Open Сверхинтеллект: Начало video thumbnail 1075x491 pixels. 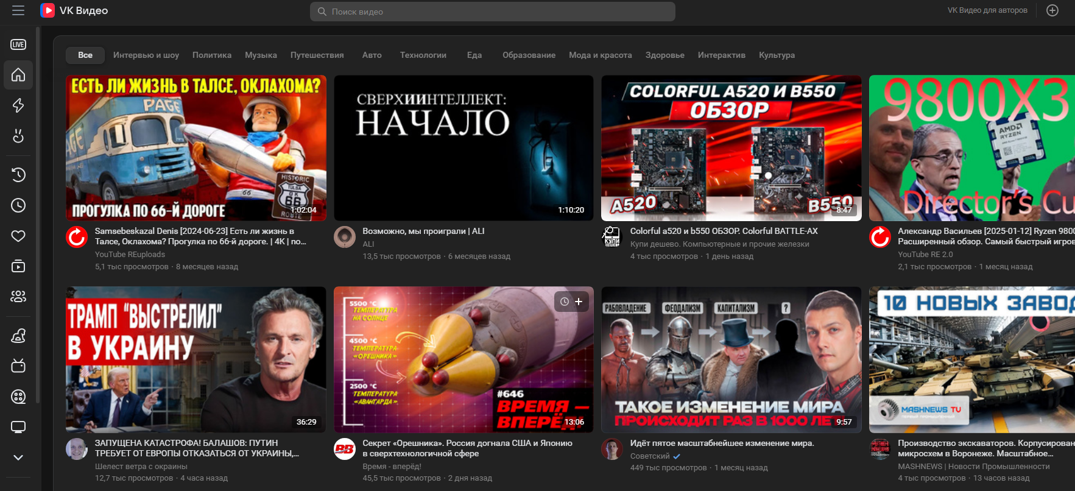[463, 148]
